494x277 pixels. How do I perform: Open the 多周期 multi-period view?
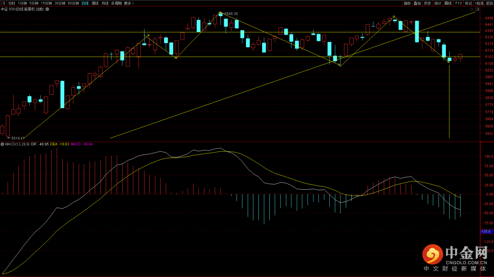coord(116,3)
